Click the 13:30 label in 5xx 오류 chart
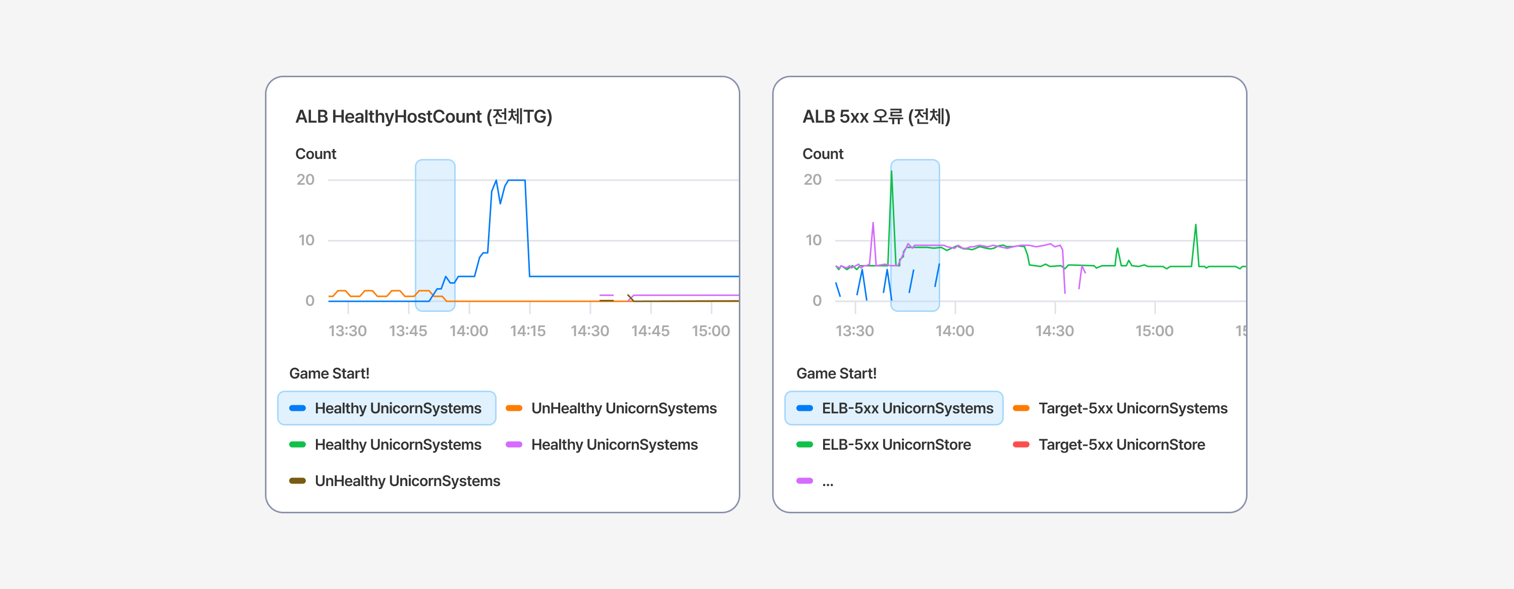The image size is (1514, 589). (x=854, y=331)
